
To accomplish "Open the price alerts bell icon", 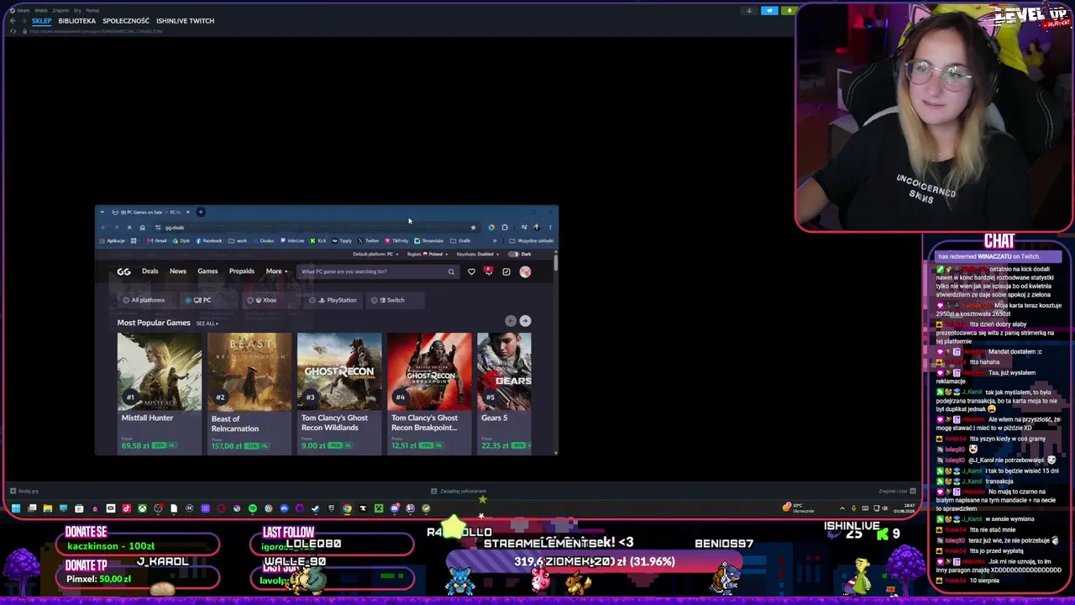I will point(489,271).
